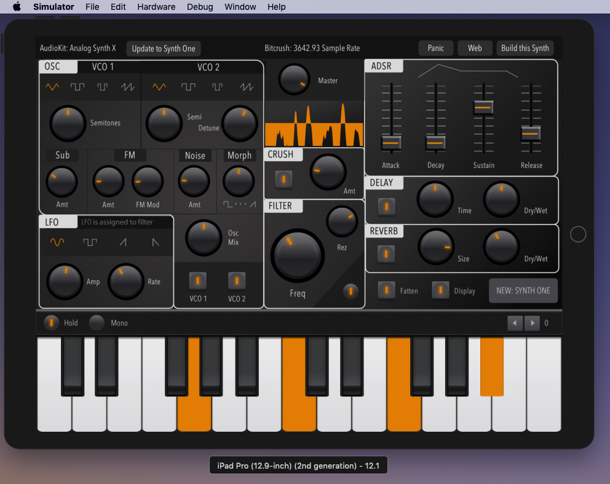Toggle the Fatten switch
Image resolution: width=610 pixels, height=484 pixels.
click(x=386, y=290)
